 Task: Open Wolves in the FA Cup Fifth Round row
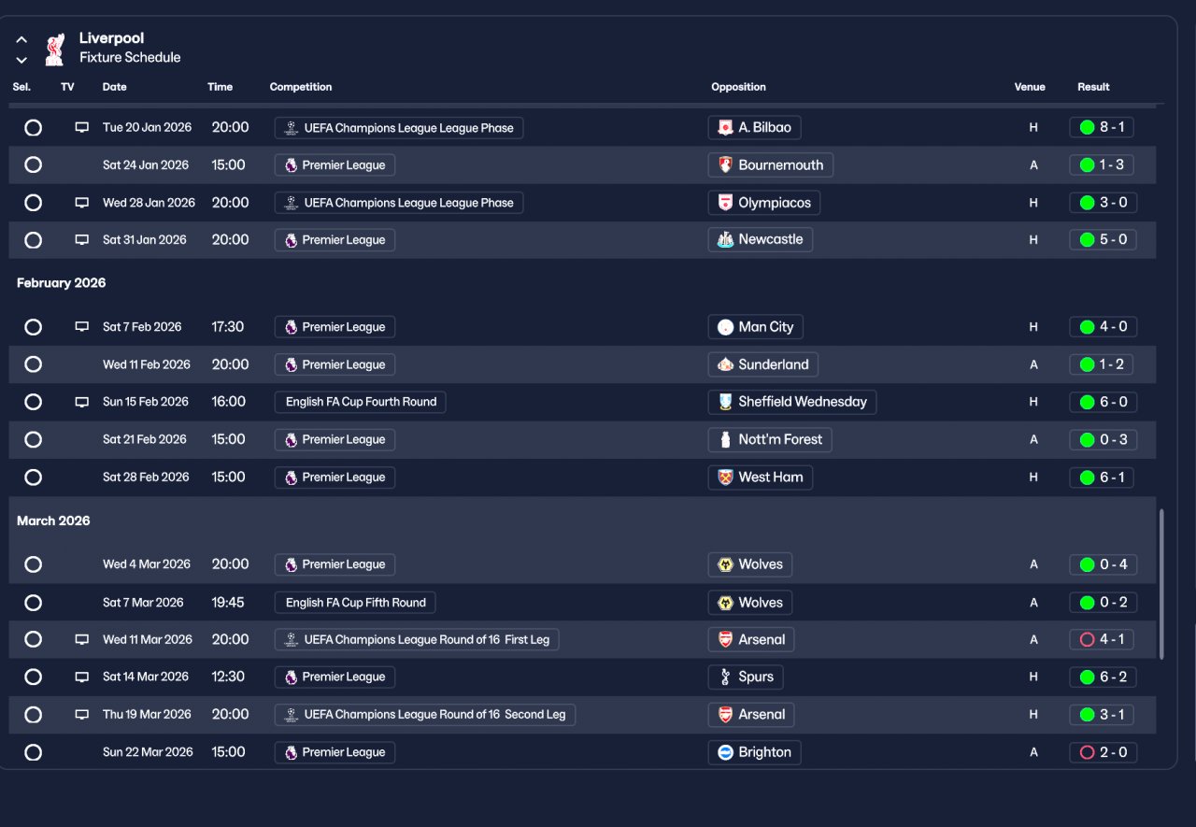click(x=750, y=603)
